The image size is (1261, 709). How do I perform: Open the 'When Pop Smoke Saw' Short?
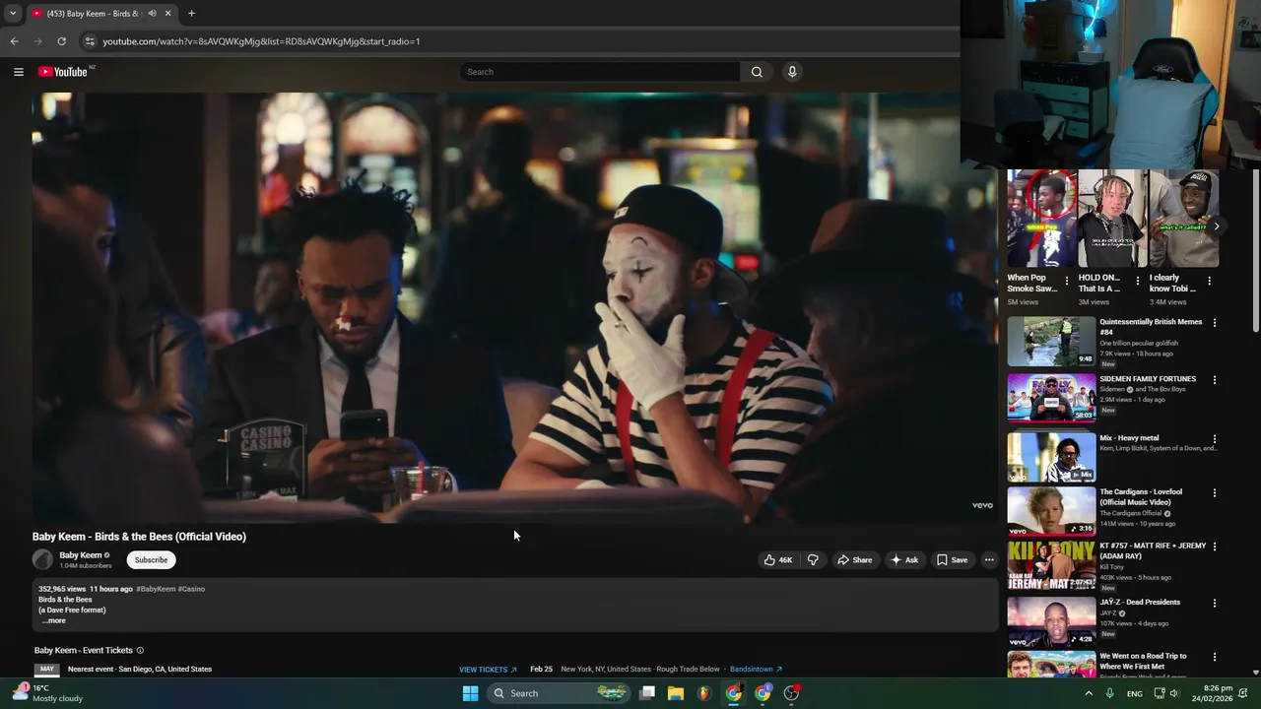click(x=1041, y=219)
